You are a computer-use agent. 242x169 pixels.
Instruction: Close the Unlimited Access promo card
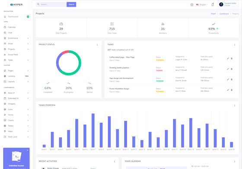click(27, 150)
